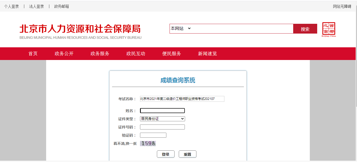The height and width of the screenshot is (162, 357).
Task: Click the 网站无障碍 link
Action: (342, 6)
